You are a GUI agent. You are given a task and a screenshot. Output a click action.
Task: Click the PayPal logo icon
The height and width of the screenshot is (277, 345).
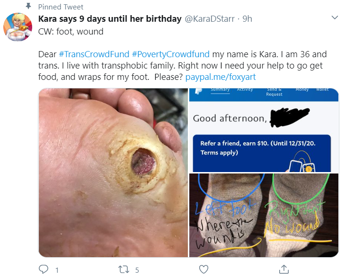pyautogui.click(x=198, y=91)
